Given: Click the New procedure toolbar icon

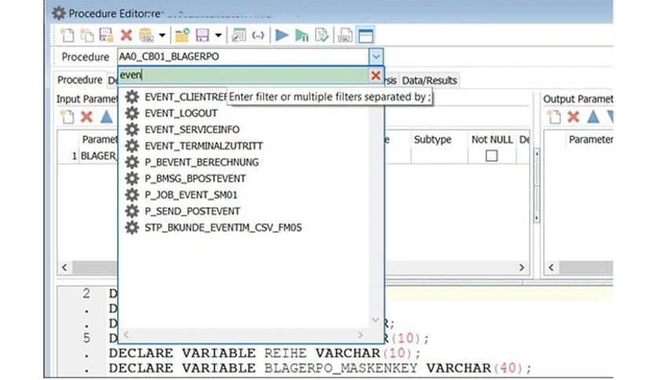Looking at the screenshot, I should 67,35.
